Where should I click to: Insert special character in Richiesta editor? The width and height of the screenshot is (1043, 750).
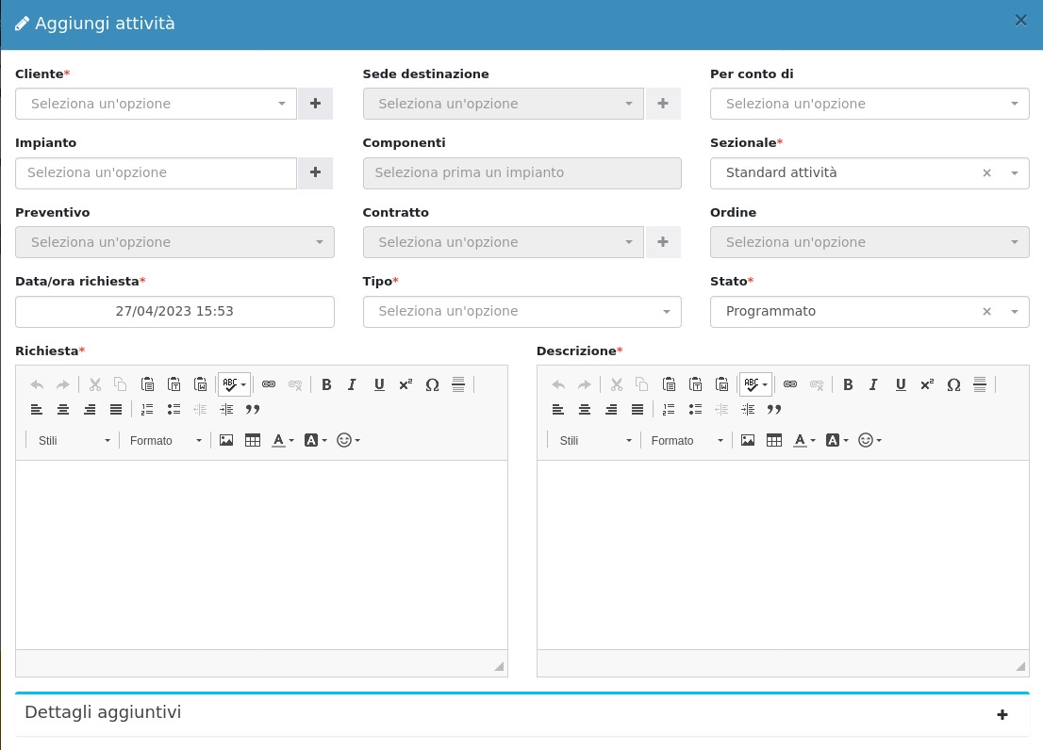(432, 384)
